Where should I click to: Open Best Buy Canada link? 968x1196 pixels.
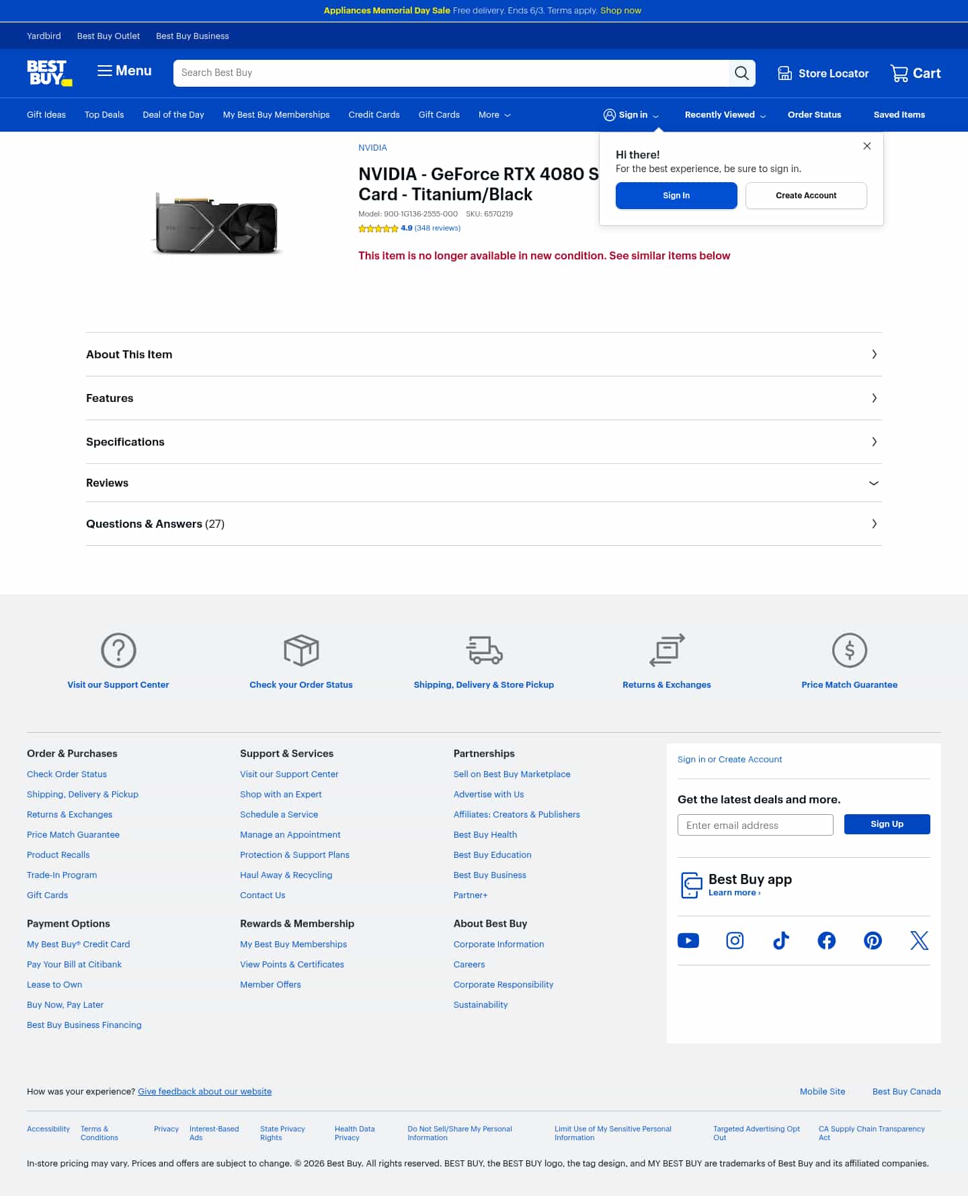point(907,1092)
